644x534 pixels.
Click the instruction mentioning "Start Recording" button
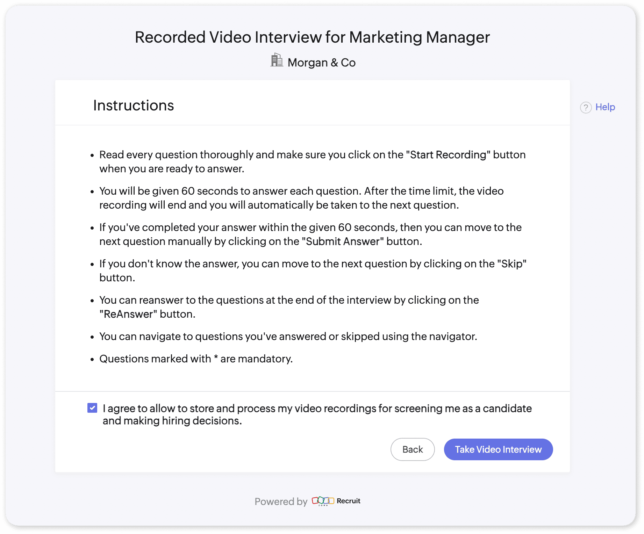(x=313, y=161)
